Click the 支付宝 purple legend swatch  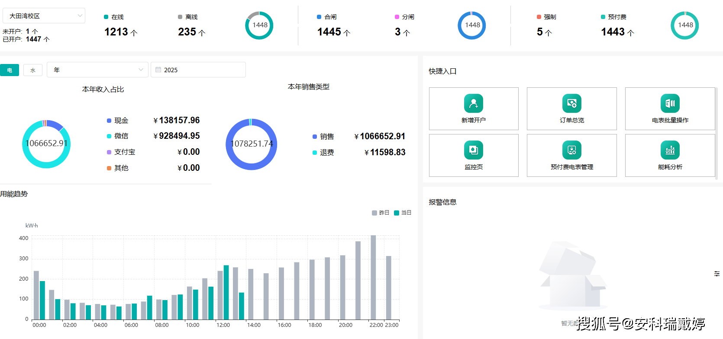pos(109,152)
